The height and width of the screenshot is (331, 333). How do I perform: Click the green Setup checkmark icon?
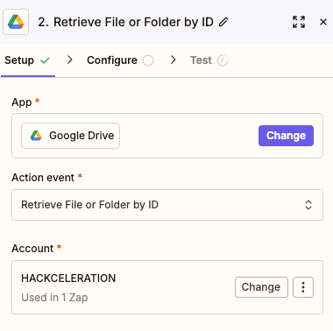[x=45, y=60]
